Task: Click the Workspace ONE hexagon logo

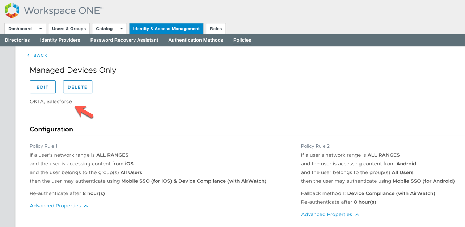Action: pos(12,10)
